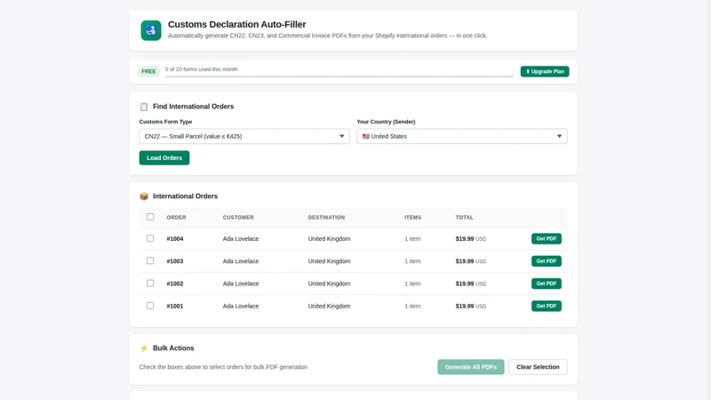Click the Clear Selection button
The height and width of the screenshot is (400, 711).
click(538, 367)
